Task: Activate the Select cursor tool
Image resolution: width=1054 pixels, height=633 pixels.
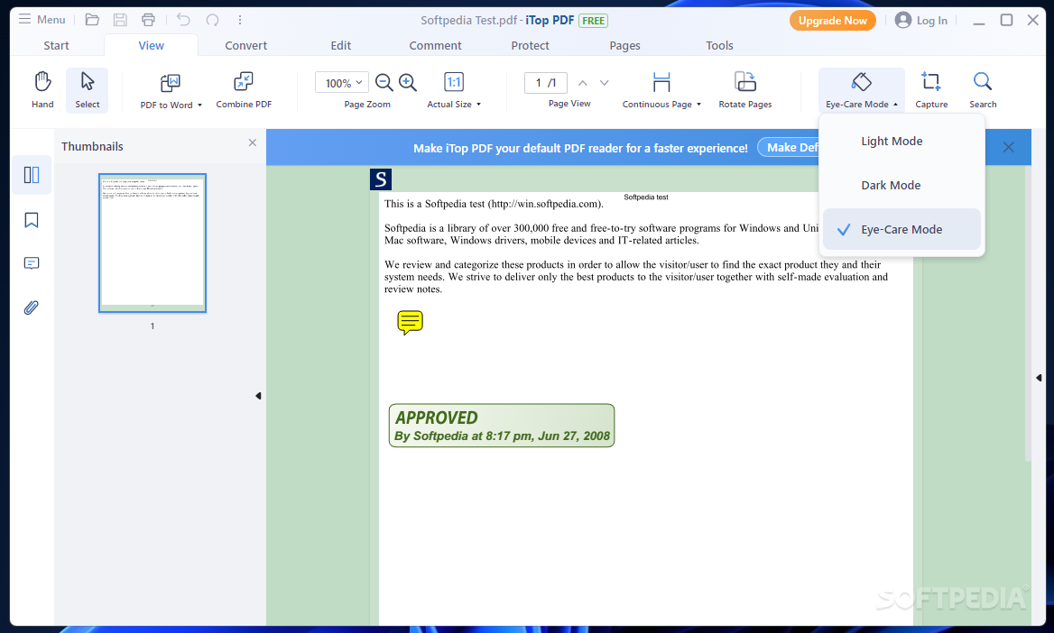Action: (x=88, y=89)
